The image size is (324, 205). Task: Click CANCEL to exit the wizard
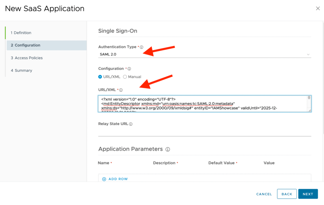pos(264,194)
